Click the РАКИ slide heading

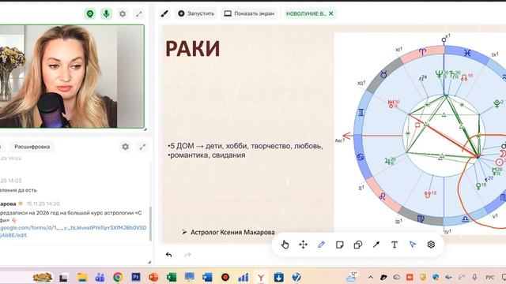pyautogui.click(x=193, y=49)
